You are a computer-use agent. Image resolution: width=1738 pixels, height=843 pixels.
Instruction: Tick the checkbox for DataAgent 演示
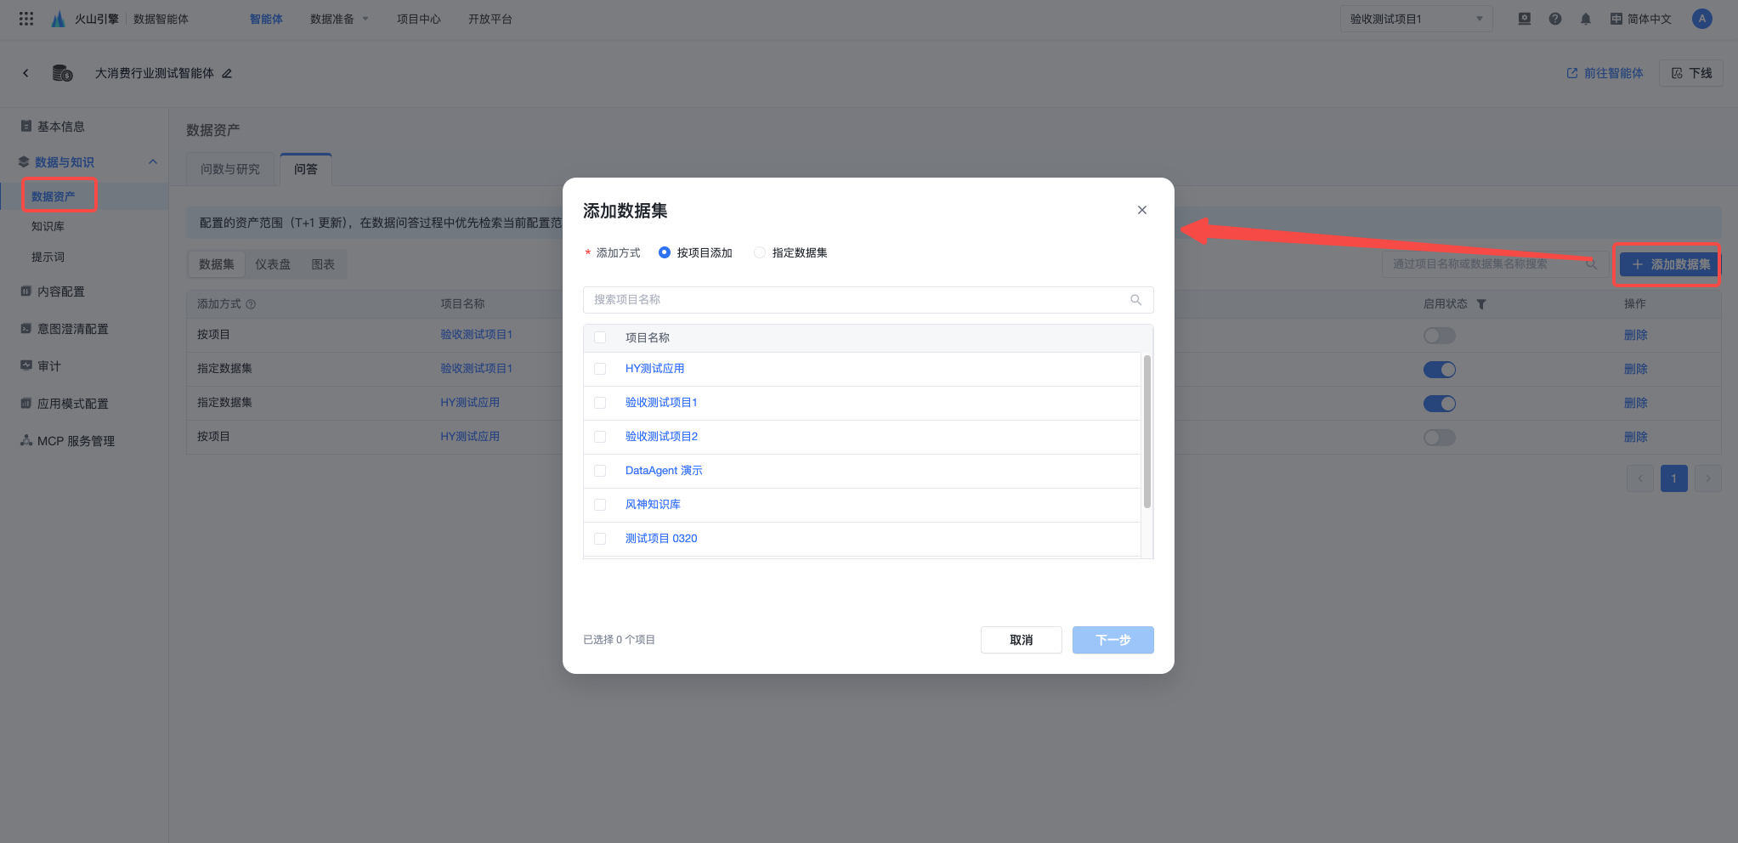tap(600, 471)
